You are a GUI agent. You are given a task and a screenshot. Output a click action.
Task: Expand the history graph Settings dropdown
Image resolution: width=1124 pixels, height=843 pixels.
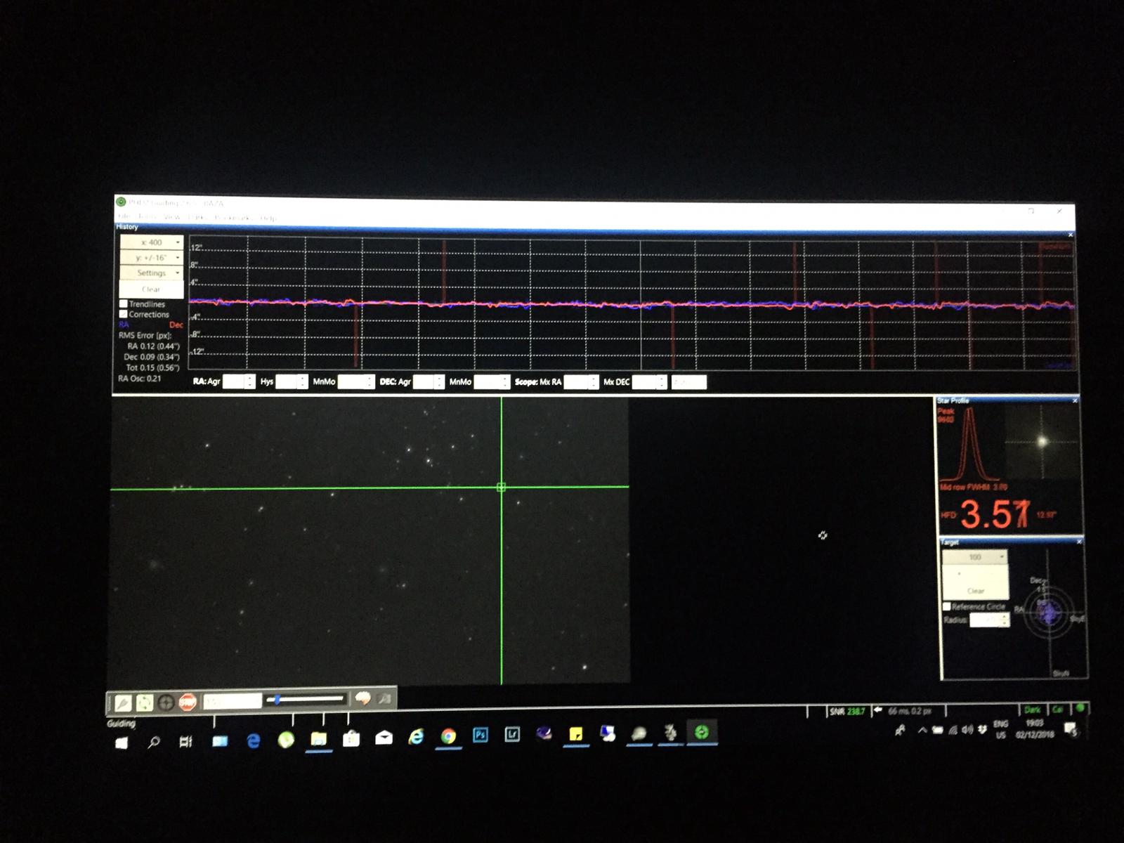(x=152, y=273)
